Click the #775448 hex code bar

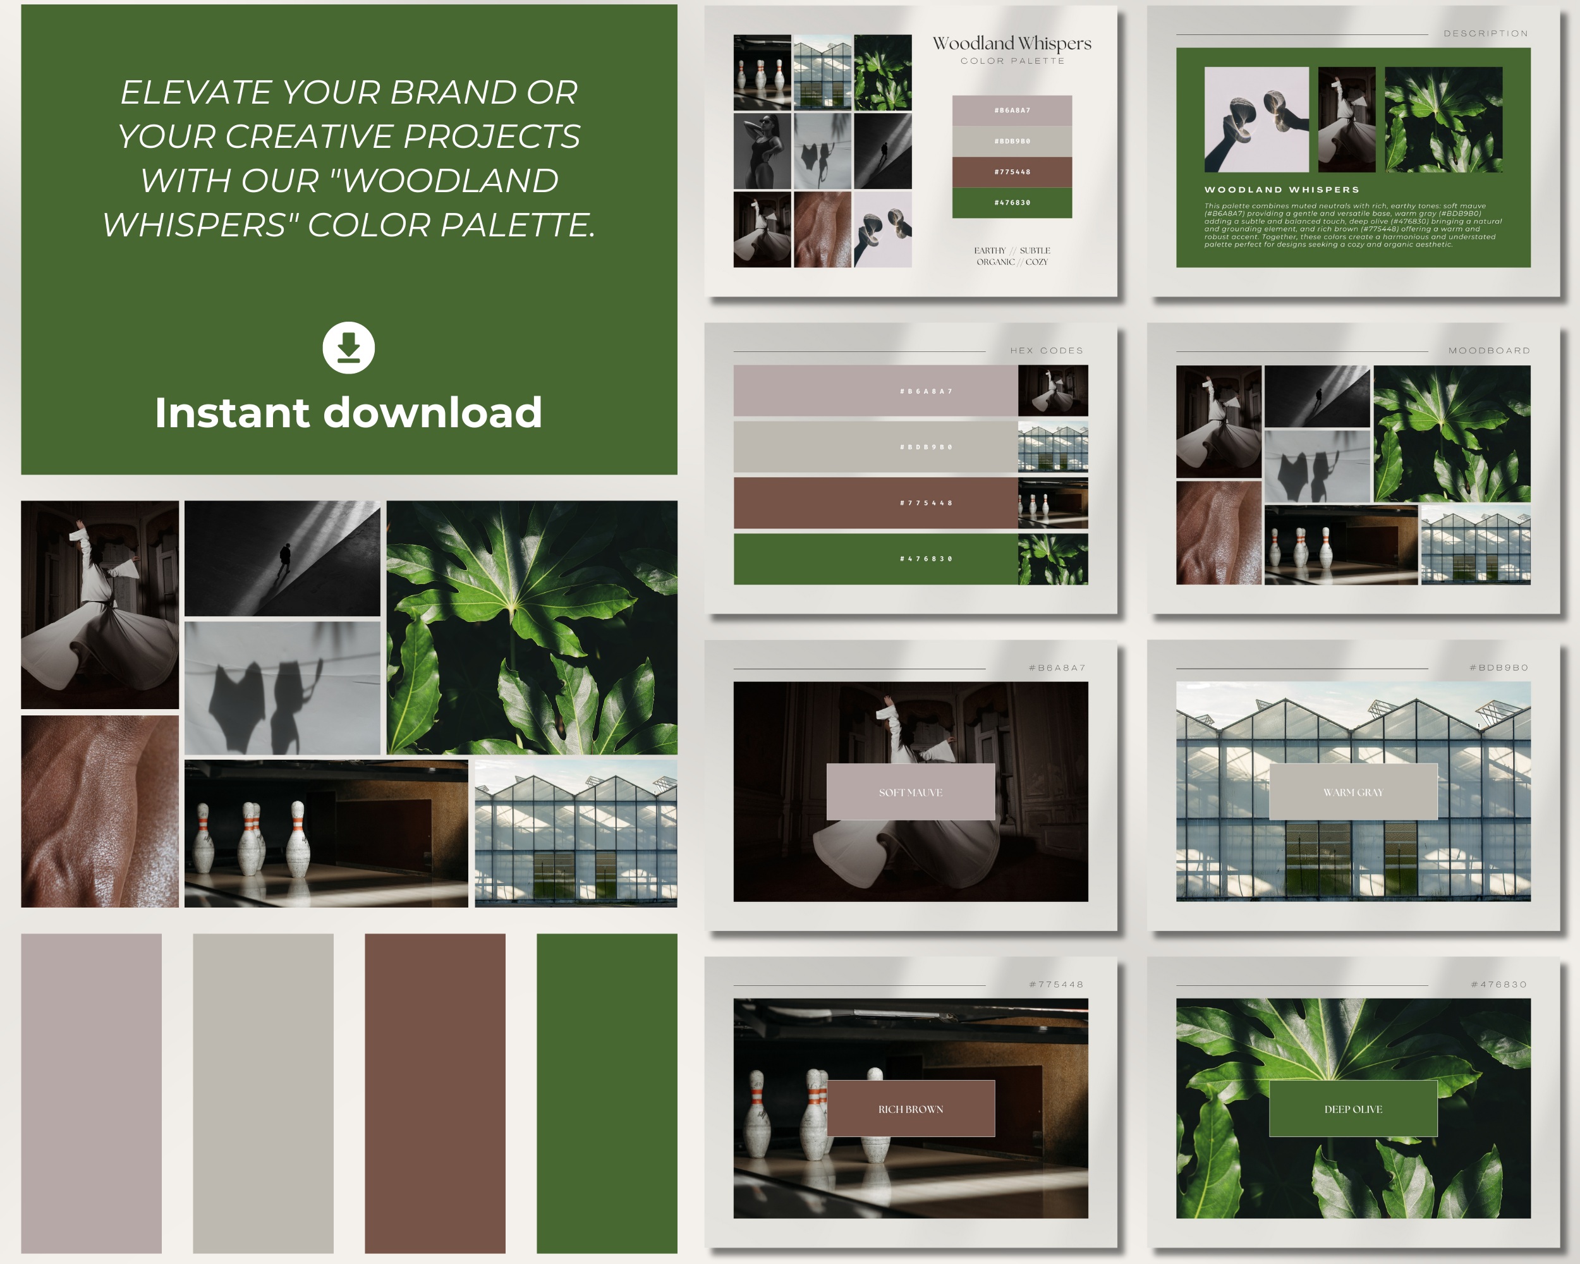pos(875,504)
